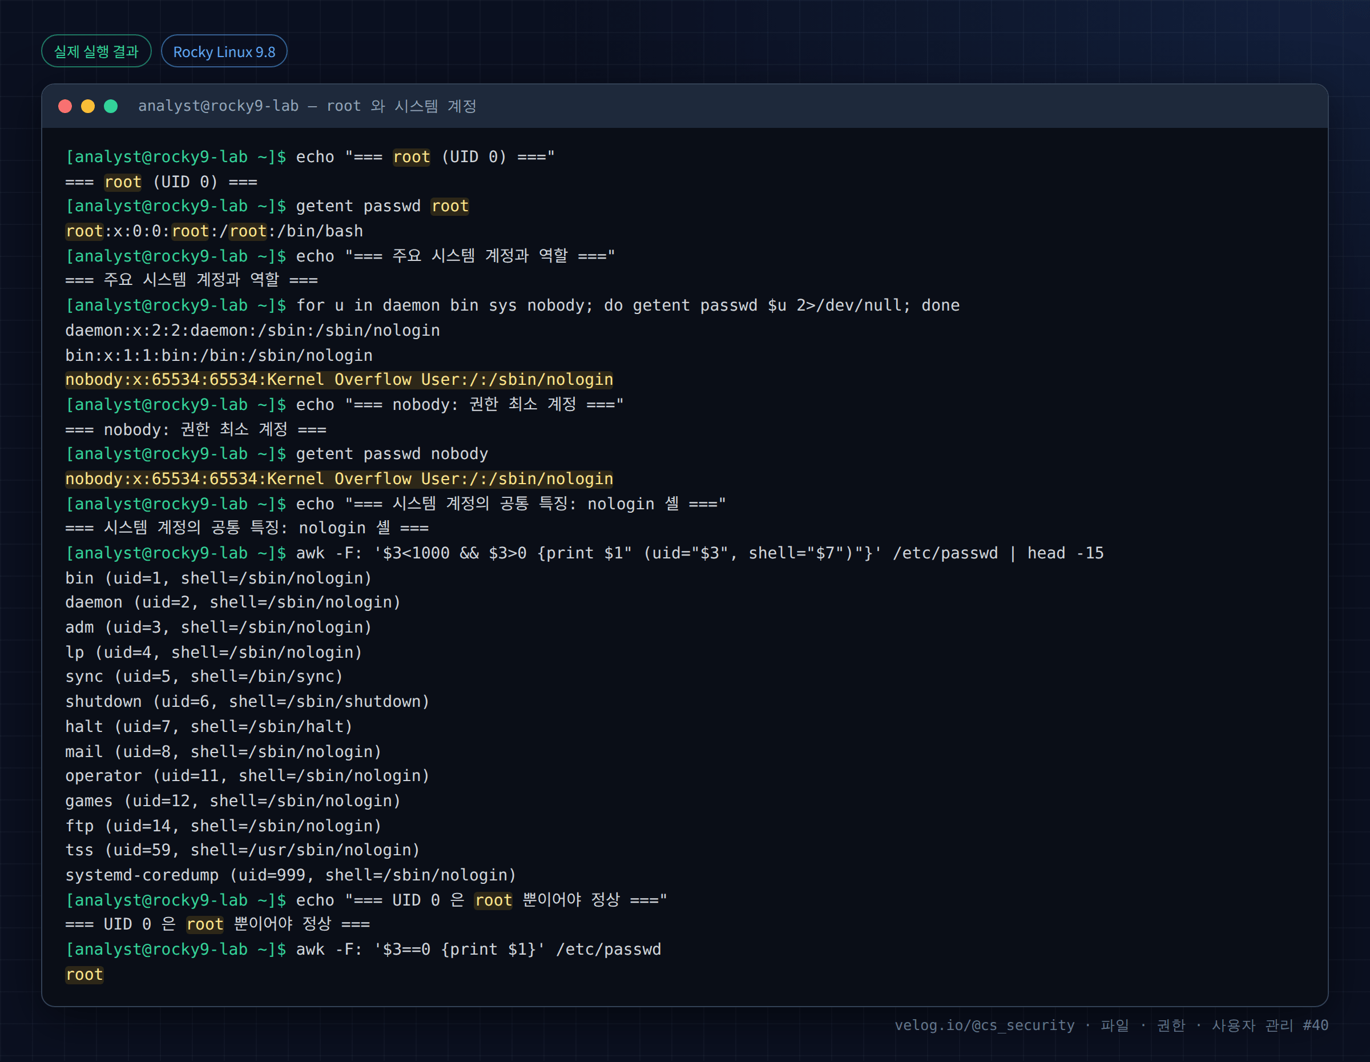Click the awk command ending with 'head -15'
The image size is (1370, 1062).
pyautogui.click(x=700, y=553)
